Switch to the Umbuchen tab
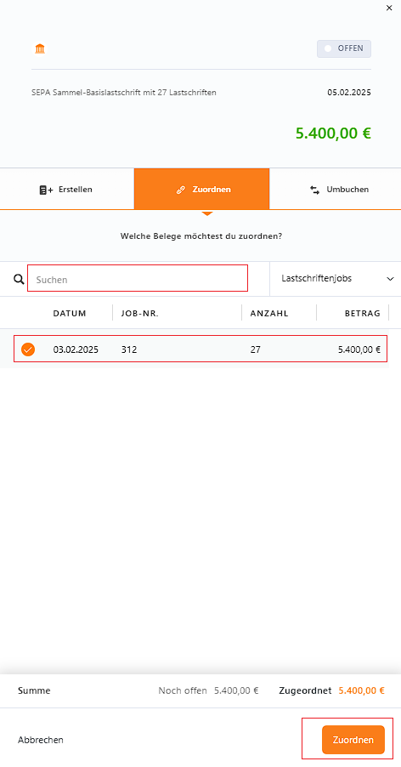Image resolution: width=401 pixels, height=767 pixels. 336,190
